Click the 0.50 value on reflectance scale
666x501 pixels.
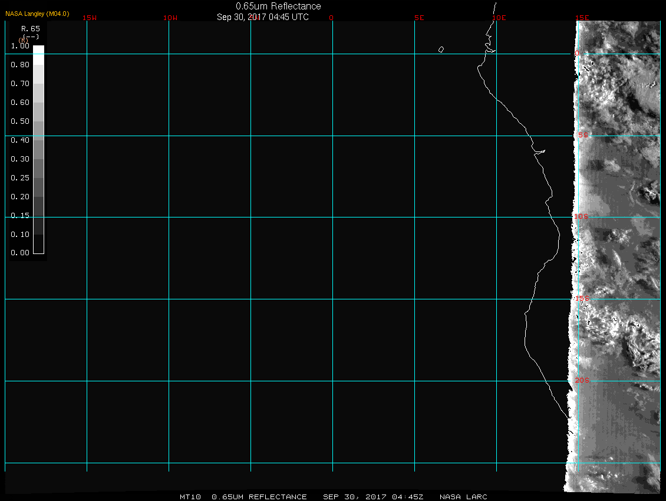(x=20, y=121)
